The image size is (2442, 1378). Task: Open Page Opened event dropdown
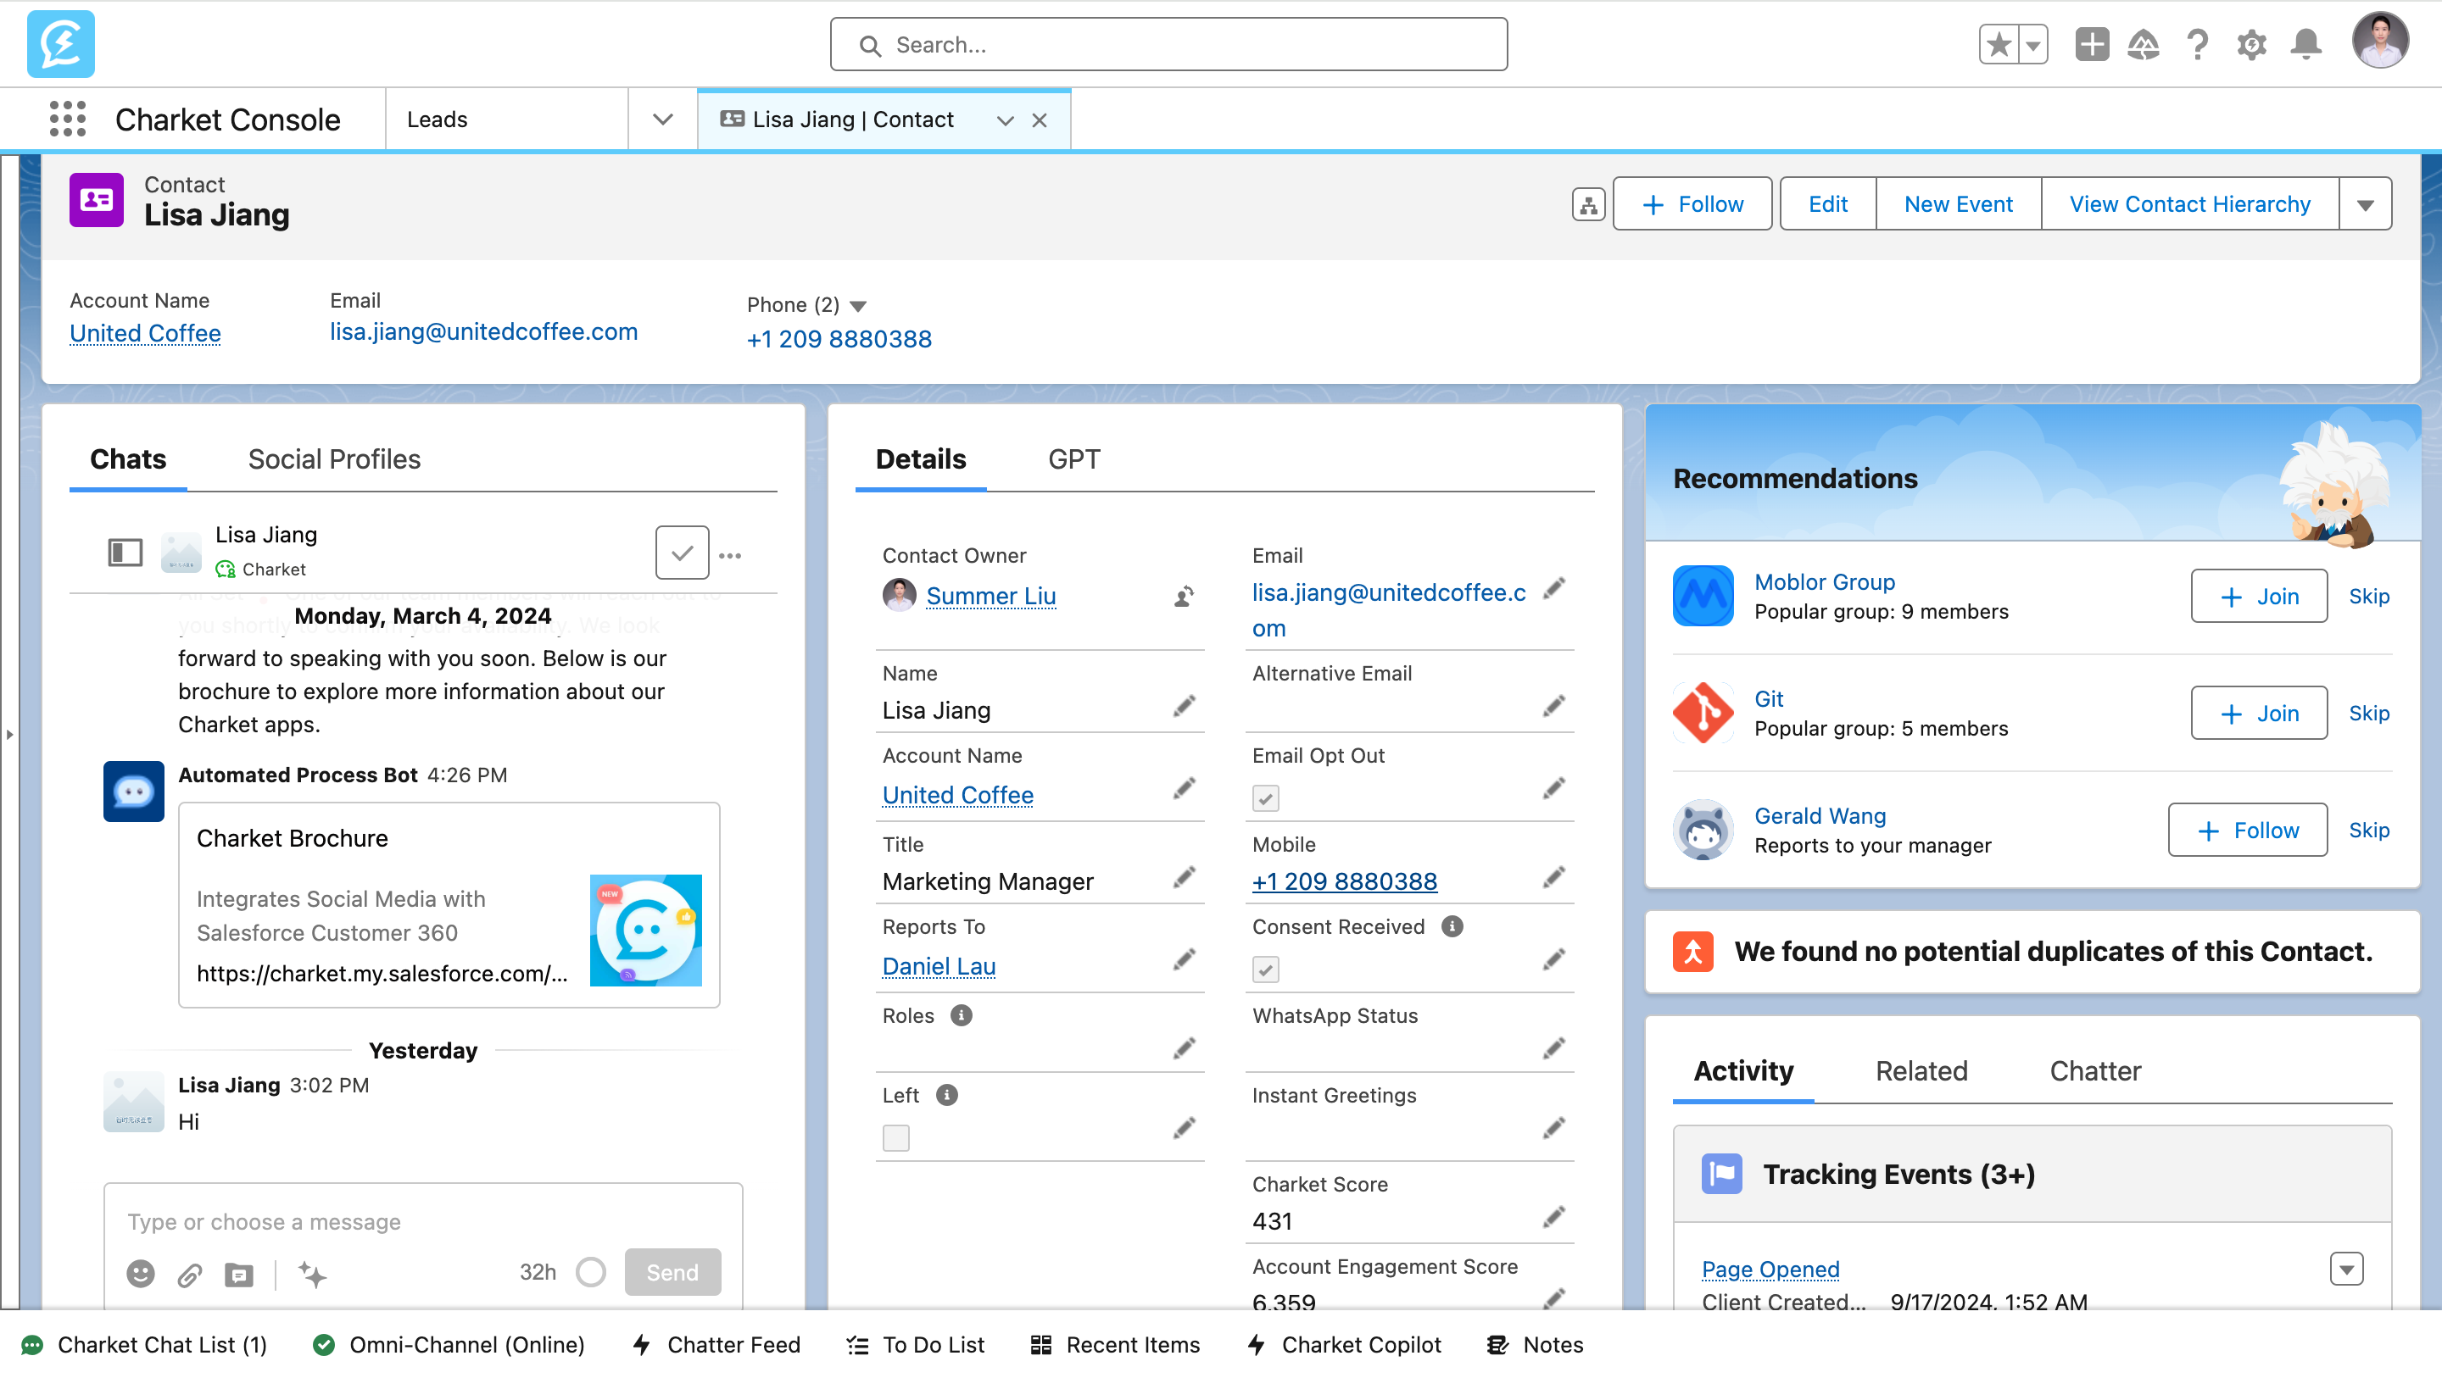click(2346, 1268)
